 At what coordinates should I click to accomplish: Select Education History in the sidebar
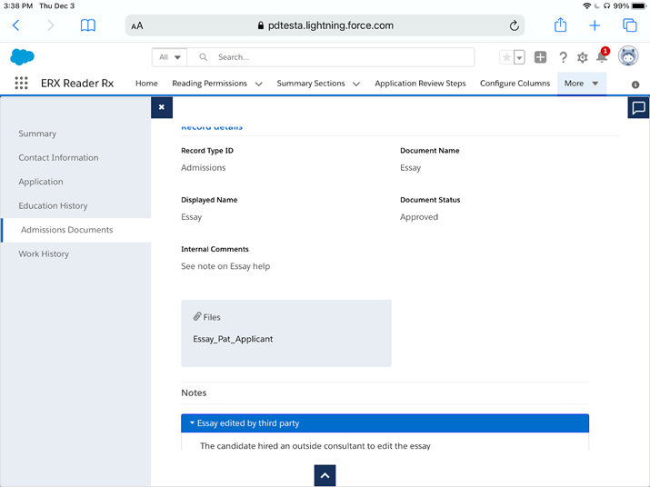[53, 205]
